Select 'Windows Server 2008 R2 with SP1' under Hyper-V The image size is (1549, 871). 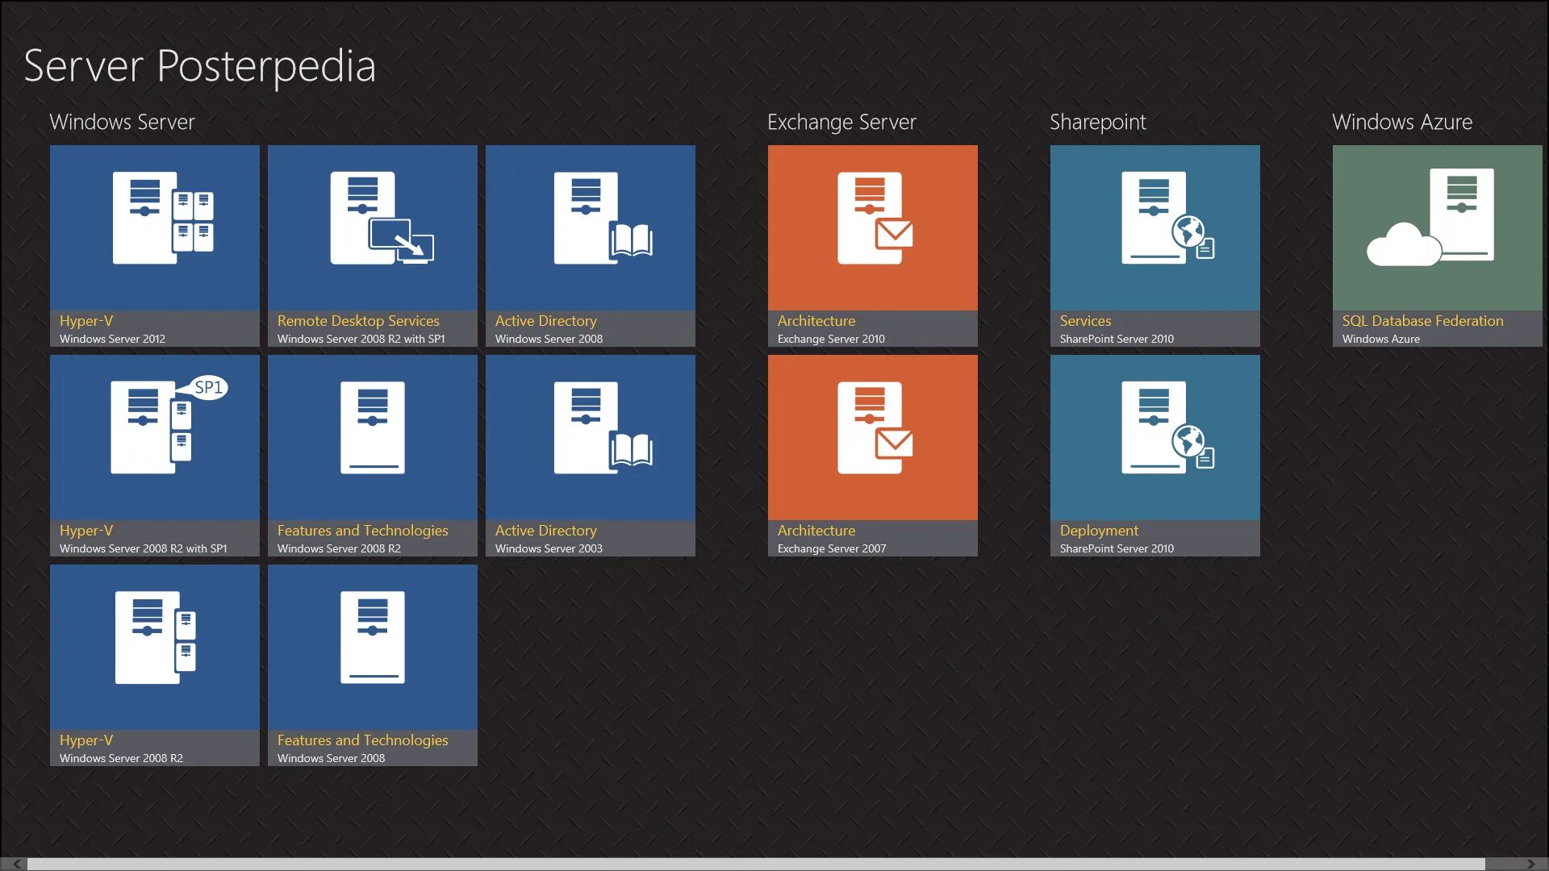coord(143,548)
